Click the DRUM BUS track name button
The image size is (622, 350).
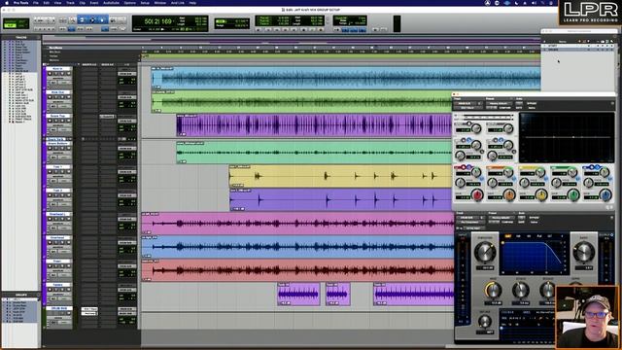[x=59, y=308]
